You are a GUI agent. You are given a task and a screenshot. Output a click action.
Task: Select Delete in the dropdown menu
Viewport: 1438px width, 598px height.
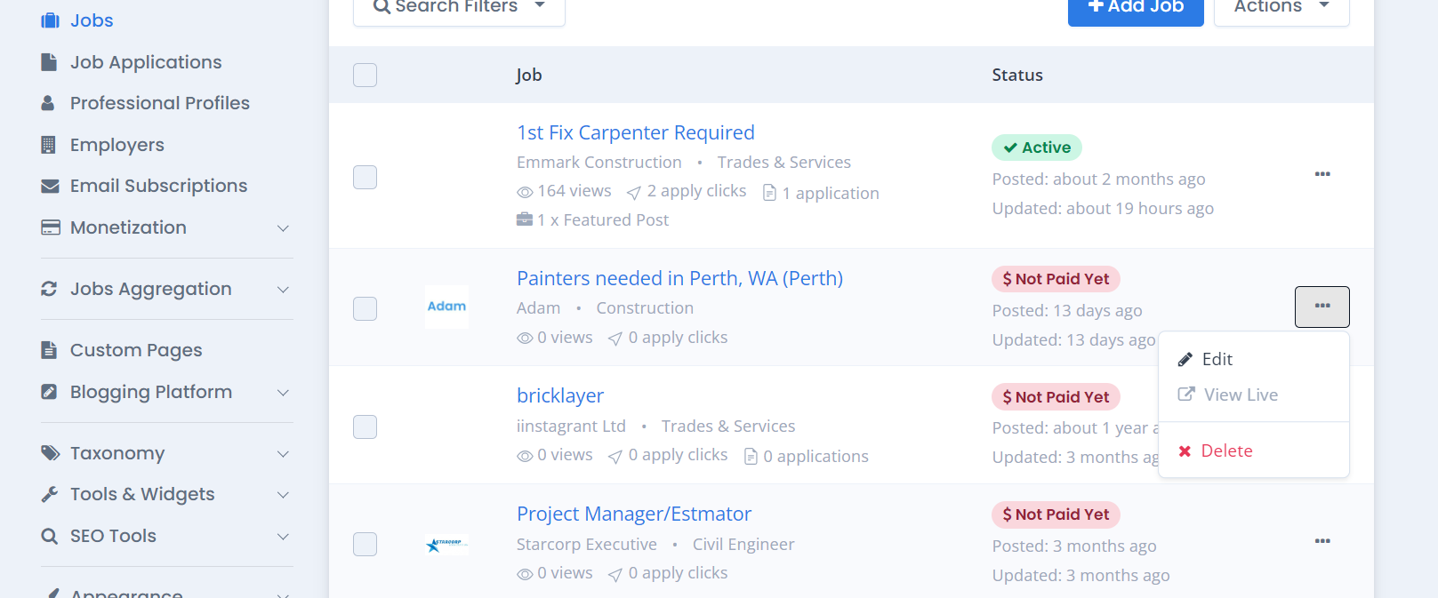(1225, 450)
